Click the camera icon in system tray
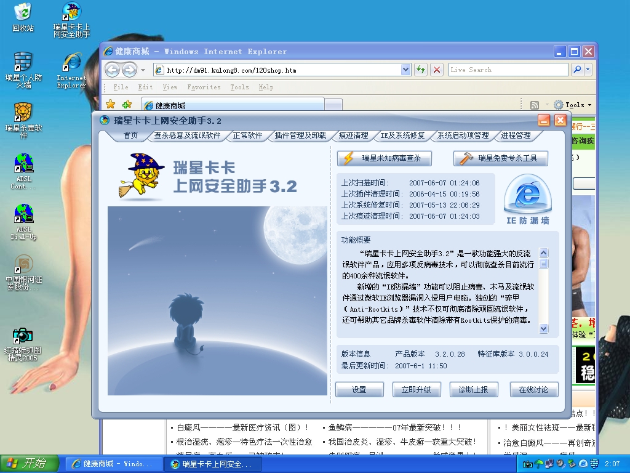 pyautogui.click(x=527, y=464)
